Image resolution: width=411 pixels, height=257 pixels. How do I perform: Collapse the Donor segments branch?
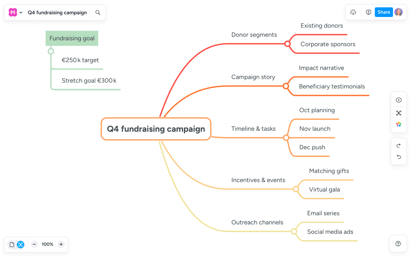coord(287,44)
